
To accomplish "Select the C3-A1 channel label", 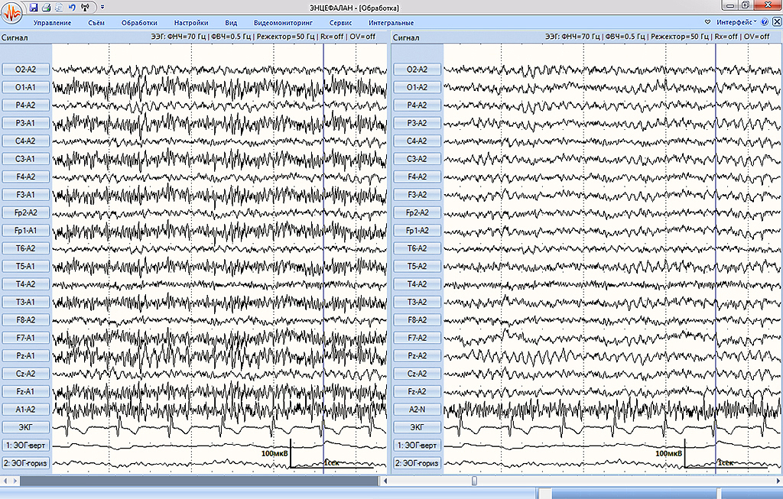I will pyautogui.click(x=26, y=159).
